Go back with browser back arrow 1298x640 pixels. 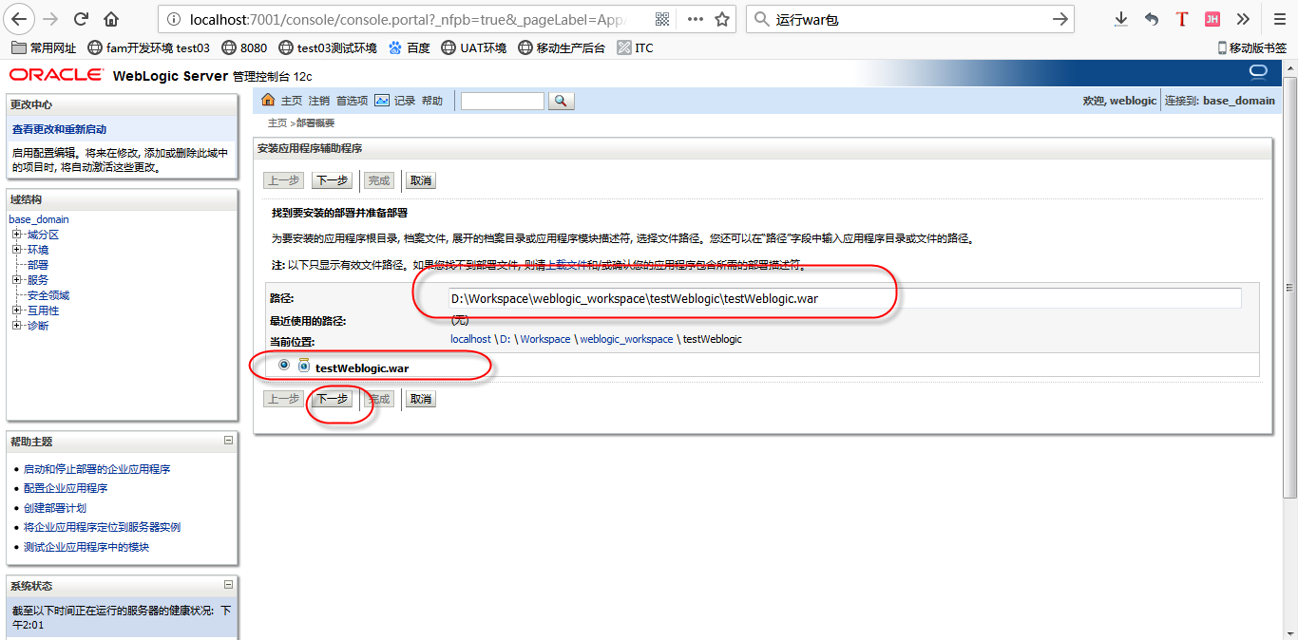coord(21,19)
